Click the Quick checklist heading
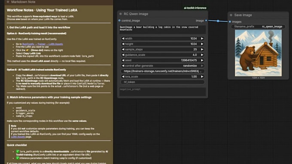292x164 pixels. pyautogui.click(x=17, y=145)
